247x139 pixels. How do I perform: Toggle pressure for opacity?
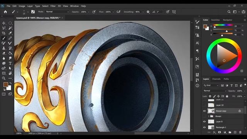[94, 12]
